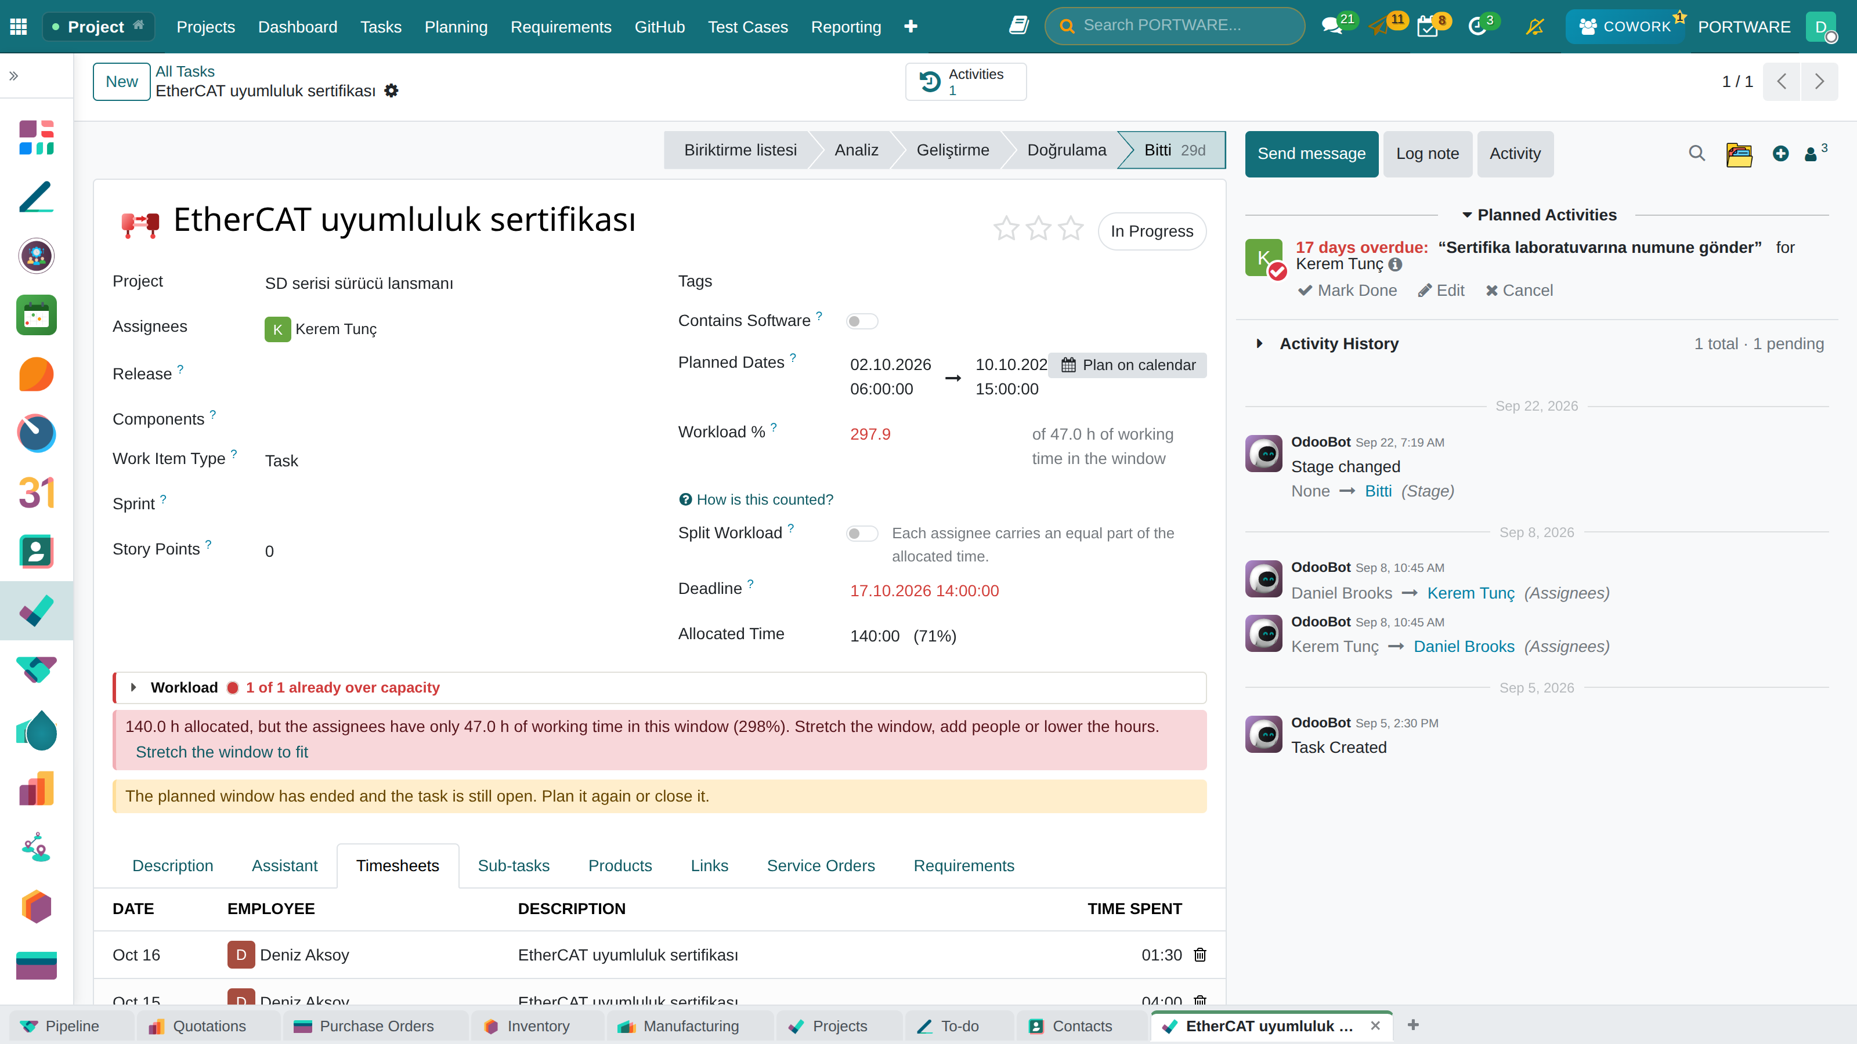Open the In Progress state dropdown
Viewport: 1857px width, 1044px height.
(1152, 231)
